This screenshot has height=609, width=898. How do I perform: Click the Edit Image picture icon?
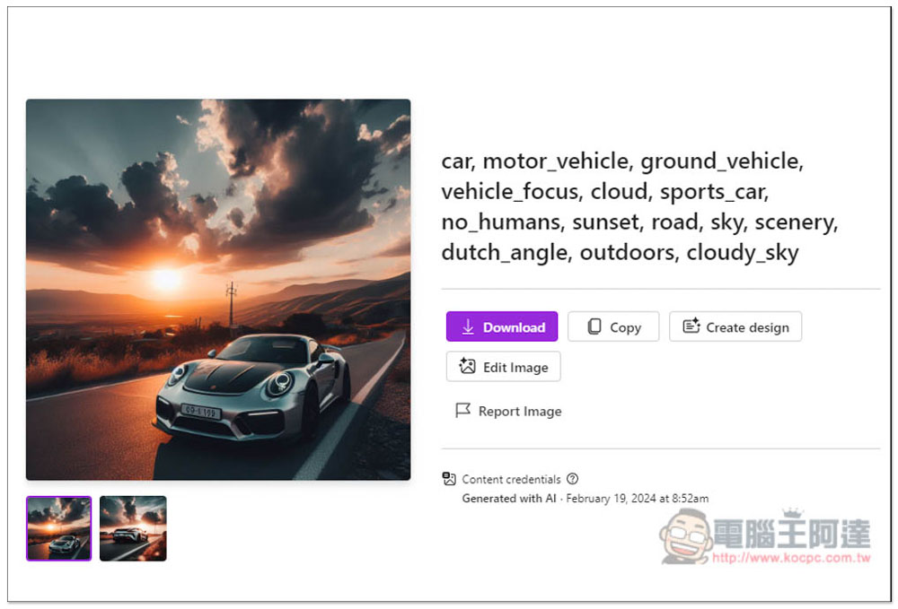tap(467, 367)
